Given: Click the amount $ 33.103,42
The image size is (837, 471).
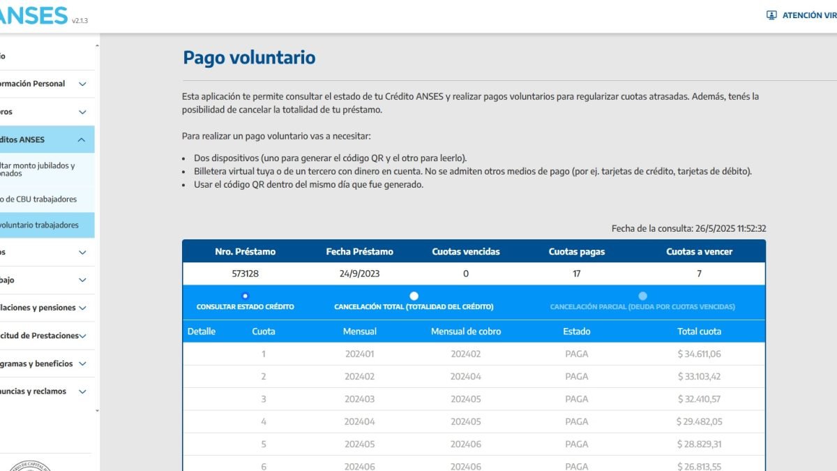Looking at the screenshot, I should (x=700, y=376).
